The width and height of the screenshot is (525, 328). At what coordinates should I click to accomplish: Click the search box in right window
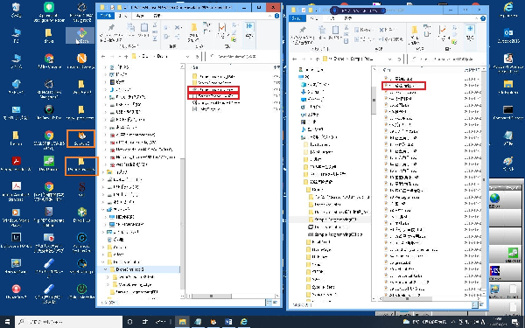tap(447, 59)
